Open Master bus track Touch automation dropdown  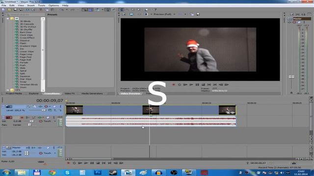[55, 153]
